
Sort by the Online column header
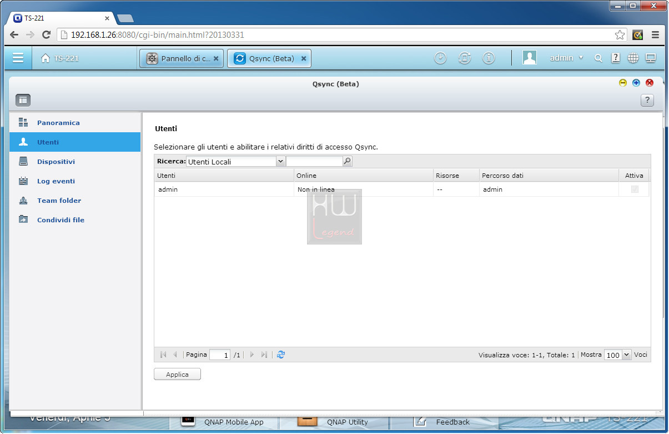point(363,176)
